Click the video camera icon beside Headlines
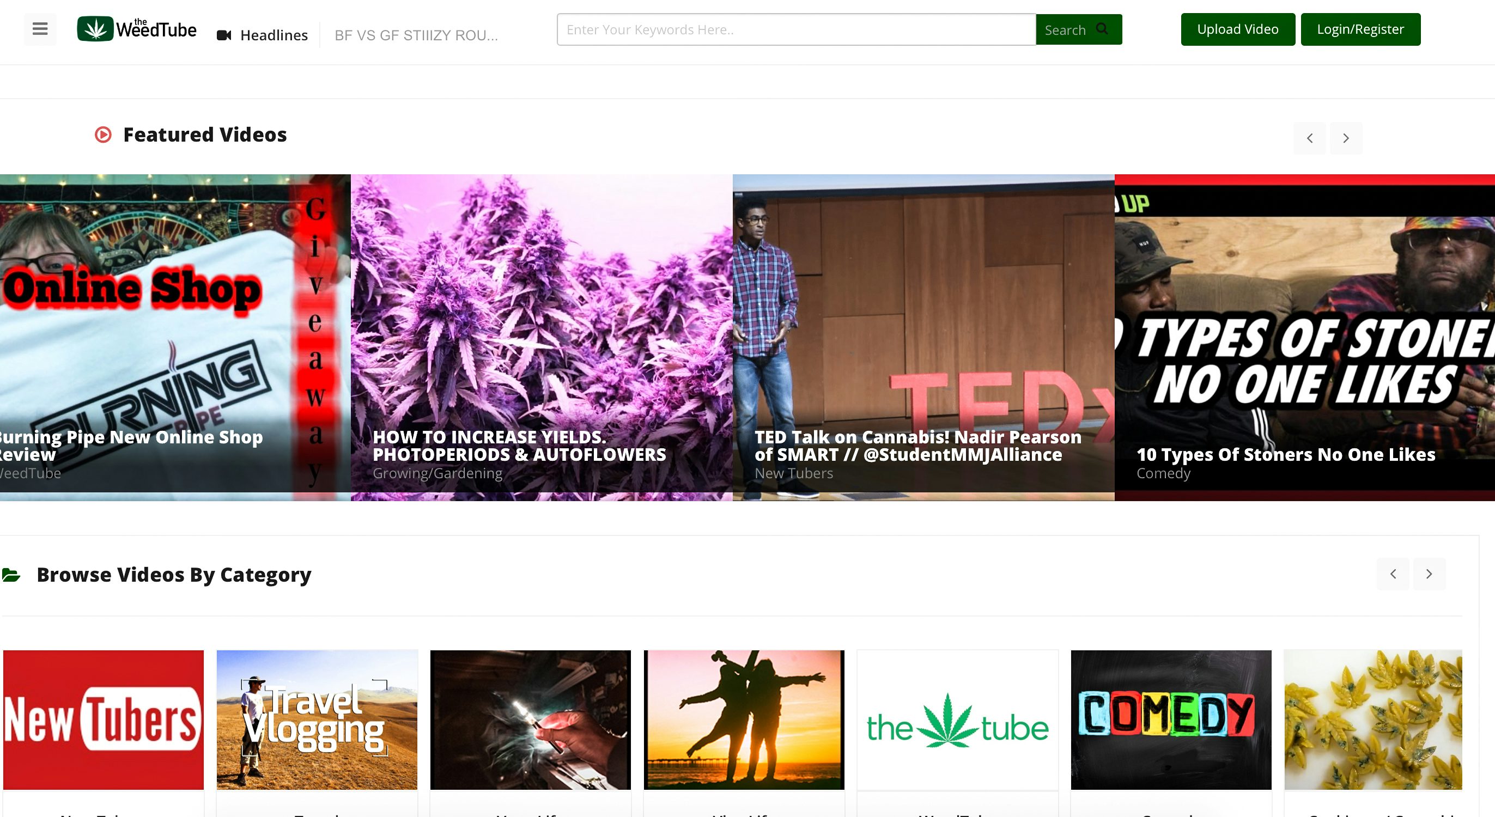 tap(224, 35)
